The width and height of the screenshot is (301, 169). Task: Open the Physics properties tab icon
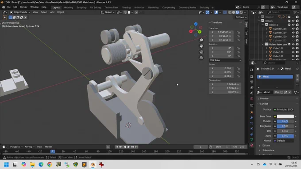tap(252, 128)
